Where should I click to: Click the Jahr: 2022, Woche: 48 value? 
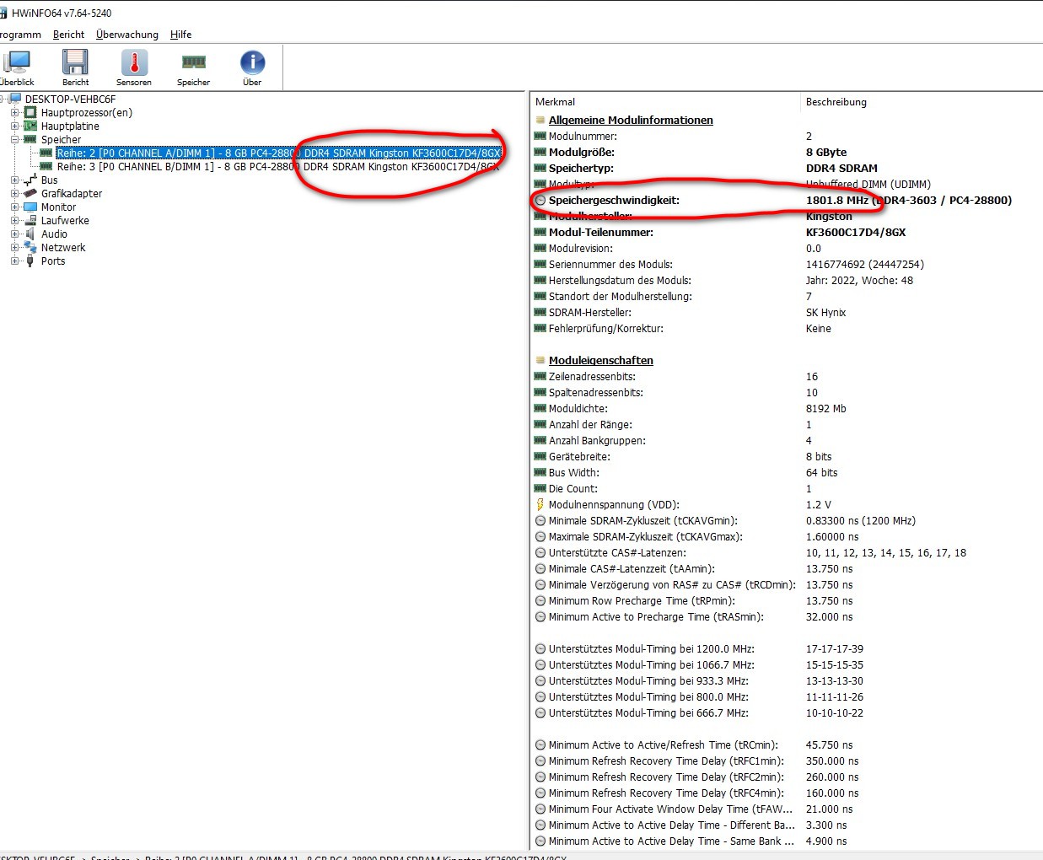(859, 281)
